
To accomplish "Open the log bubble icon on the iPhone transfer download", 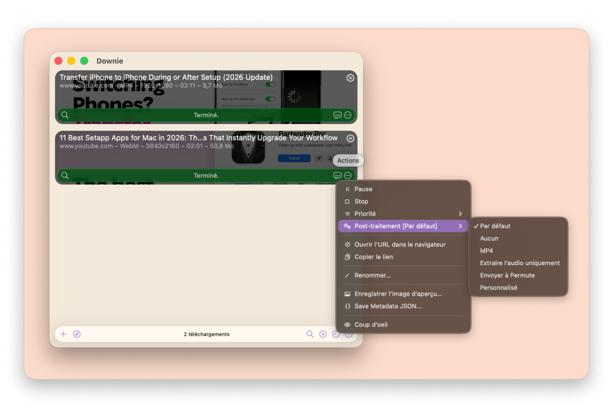I will click(x=337, y=115).
